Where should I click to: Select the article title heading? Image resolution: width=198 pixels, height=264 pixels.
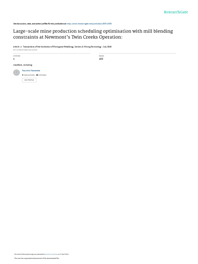[x=93, y=34]
